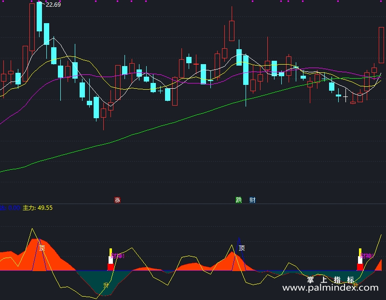
Task: Select the cyan candlestick tagged 22.69
Action: (39, 17)
